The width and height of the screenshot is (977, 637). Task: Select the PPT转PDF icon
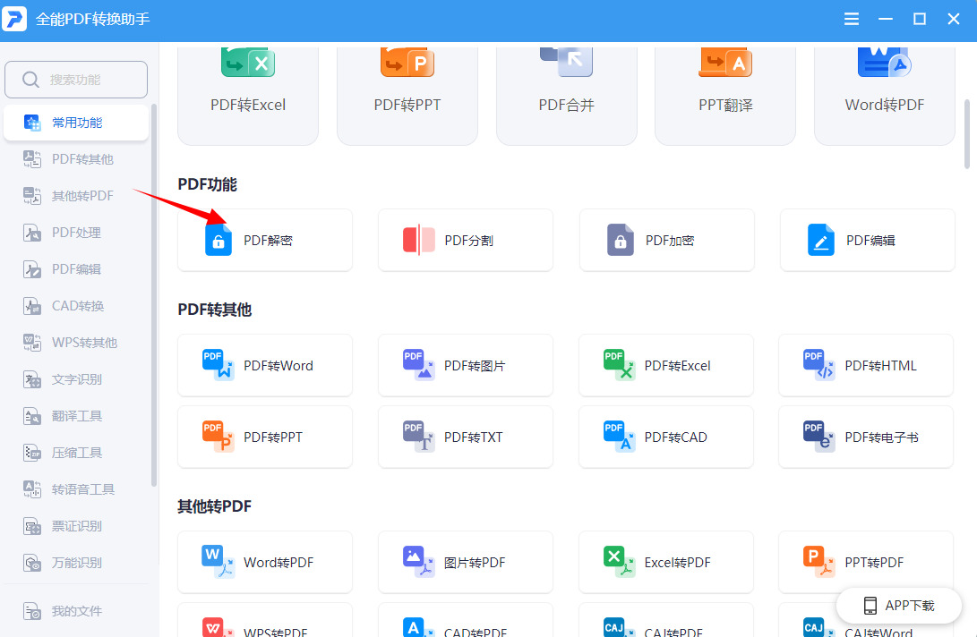(x=818, y=562)
